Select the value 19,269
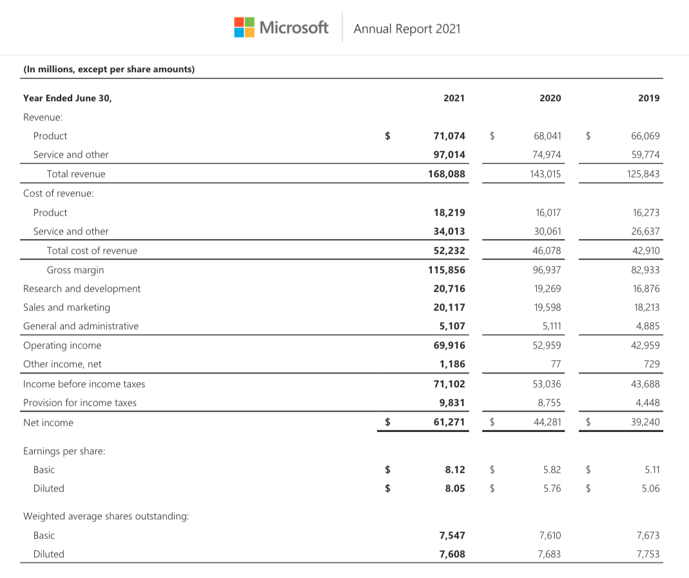This screenshot has height=578, width=689. [547, 289]
